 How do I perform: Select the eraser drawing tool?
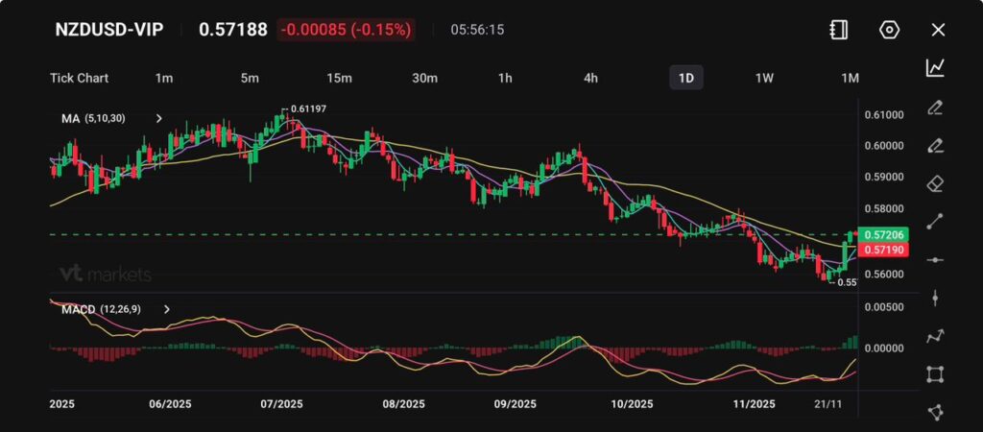point(935,182)
